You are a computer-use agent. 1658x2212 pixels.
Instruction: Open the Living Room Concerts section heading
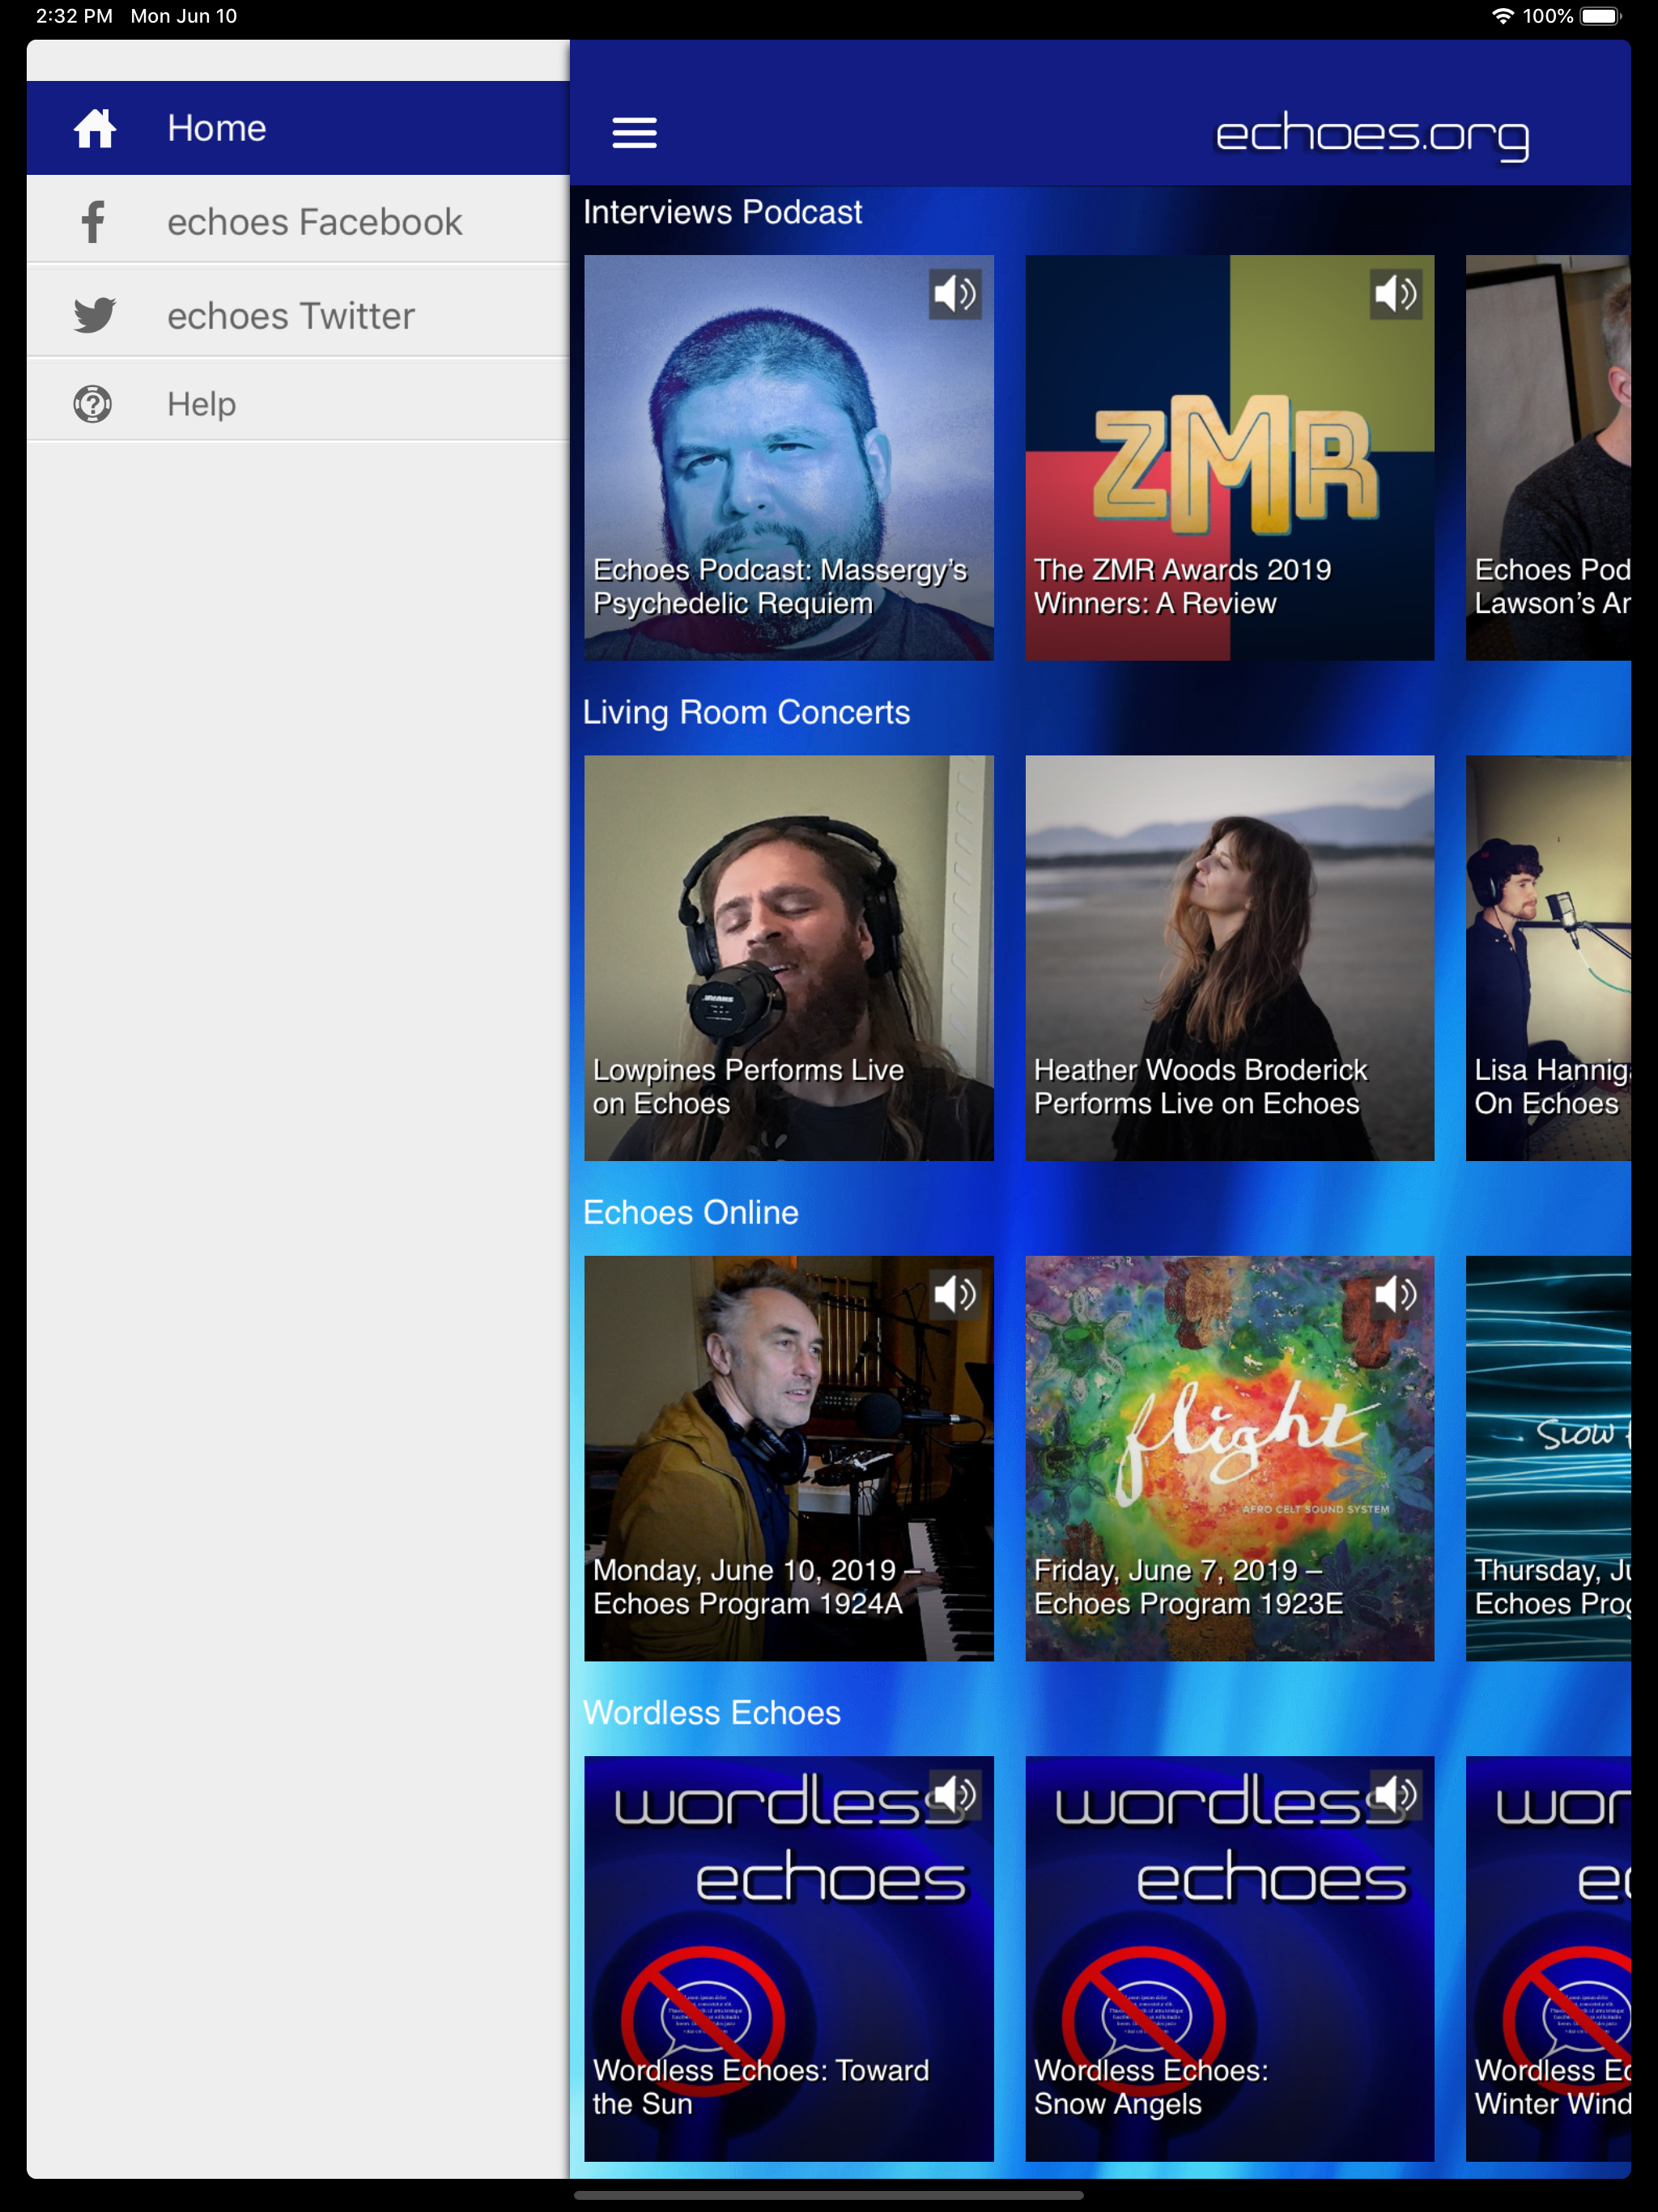pos(746,712)
